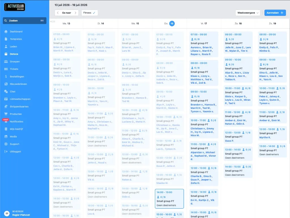Open the Strippenkaarten stack icon
This screenshot has height=218, width=290.
click(x=6, y=107)
